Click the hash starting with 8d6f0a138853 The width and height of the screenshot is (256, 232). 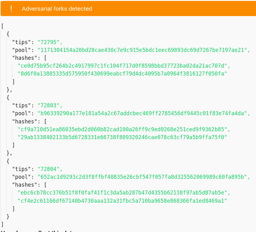tap(123, 74)
